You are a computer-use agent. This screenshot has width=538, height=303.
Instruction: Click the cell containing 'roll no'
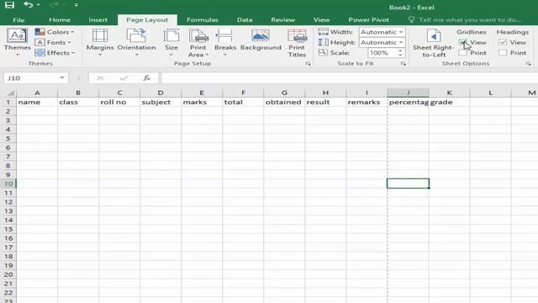pos(119,103)
